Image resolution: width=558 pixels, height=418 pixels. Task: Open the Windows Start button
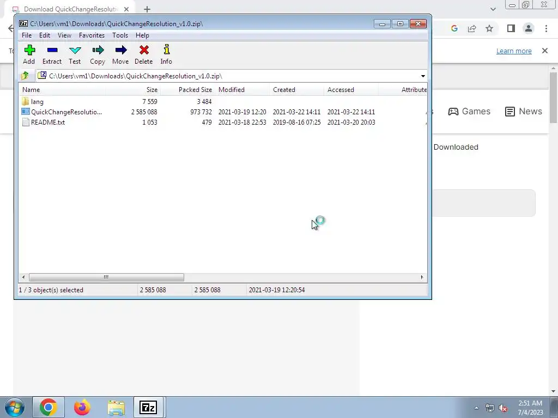(x=15, y=407)
